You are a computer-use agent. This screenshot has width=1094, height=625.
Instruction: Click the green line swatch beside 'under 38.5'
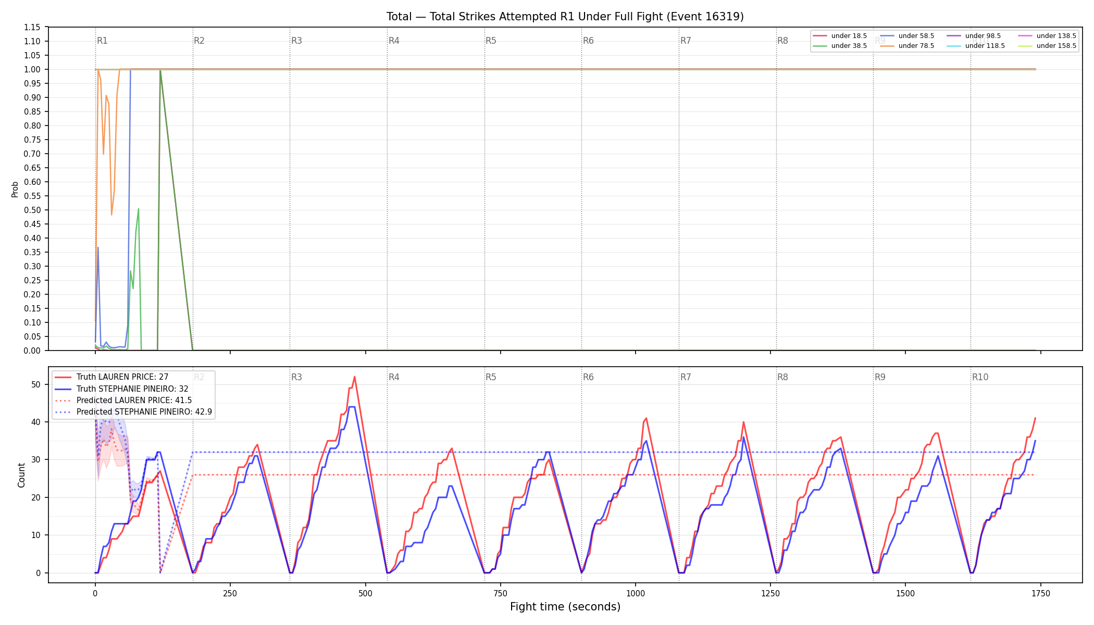pyautogui.click(x=820, y=46)
